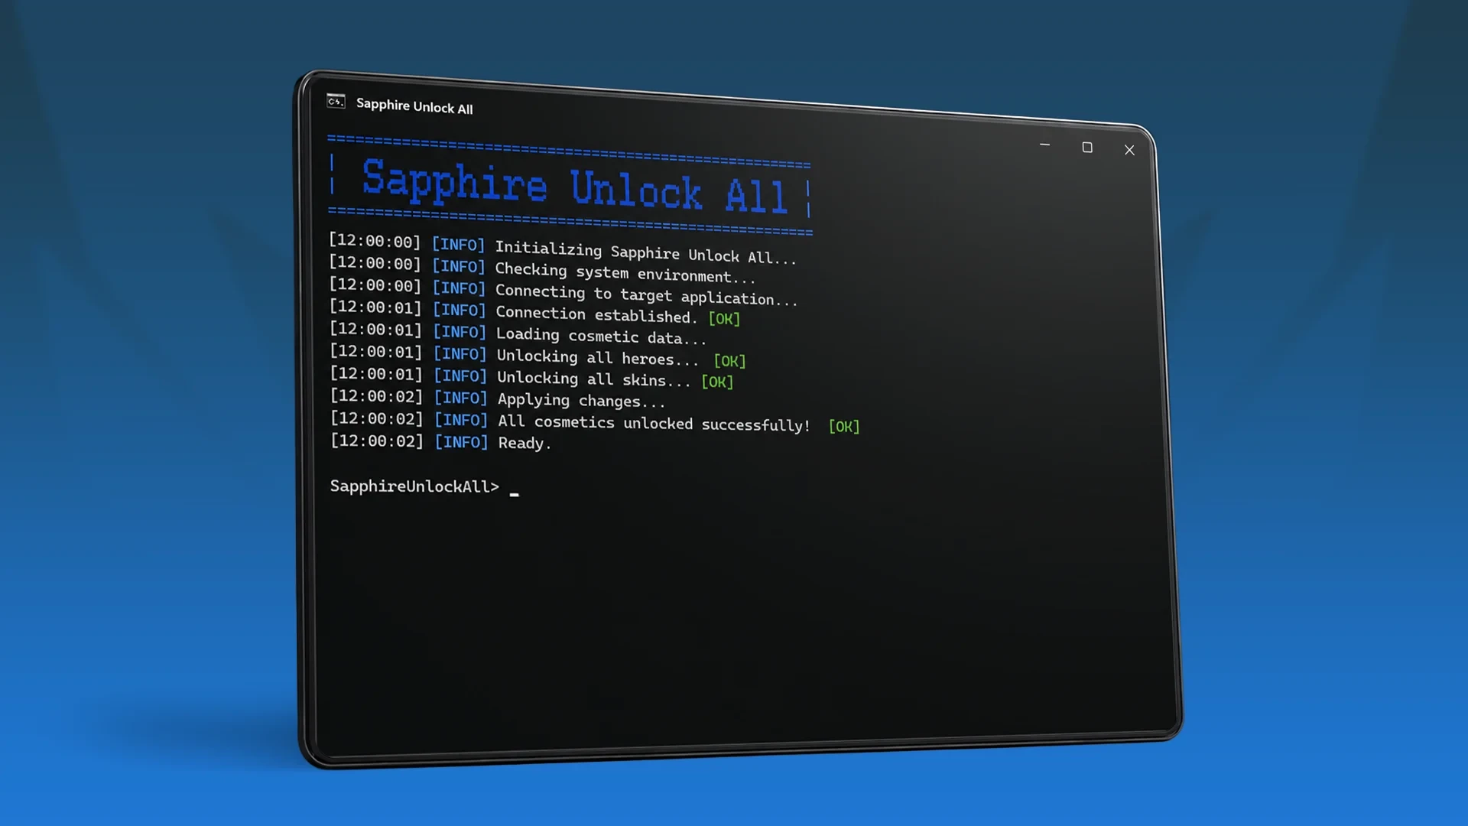Click the large blue 'Sapphire Unlock All' banner
The image size is (1468, 826).
tap(573, 186)
